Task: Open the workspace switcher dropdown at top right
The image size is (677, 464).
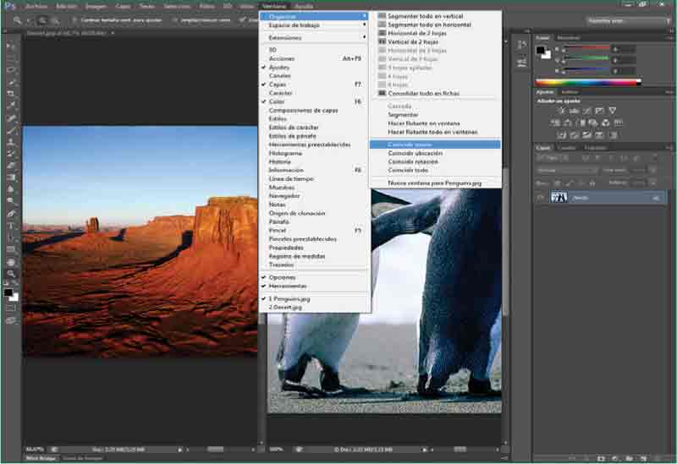Action: tap(627, 19)
